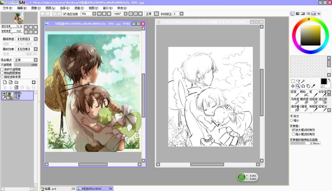Screen dimensions: 332x191
Task: Select the 笔 pen brush
Action: click(313, 93)
